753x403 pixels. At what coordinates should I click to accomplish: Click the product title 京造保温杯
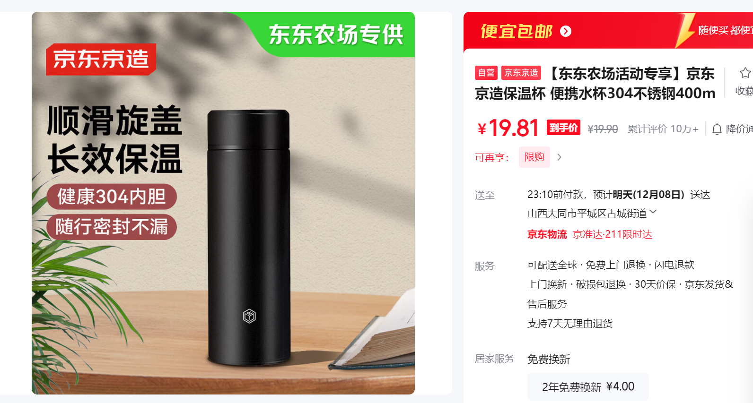click(595, 84)
